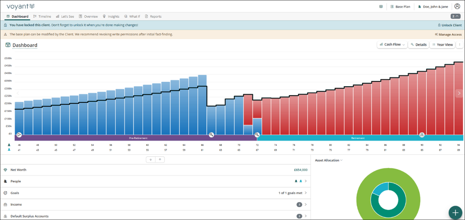Click magnifier marker at age 67
This screenshot has width=465, height=220.
[211, 135]
